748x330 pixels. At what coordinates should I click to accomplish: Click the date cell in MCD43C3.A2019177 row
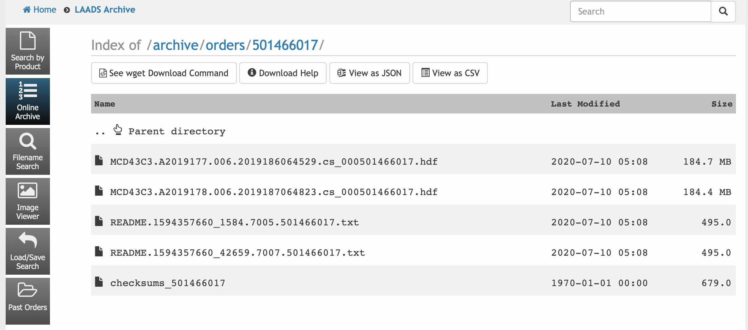(600, 162)
